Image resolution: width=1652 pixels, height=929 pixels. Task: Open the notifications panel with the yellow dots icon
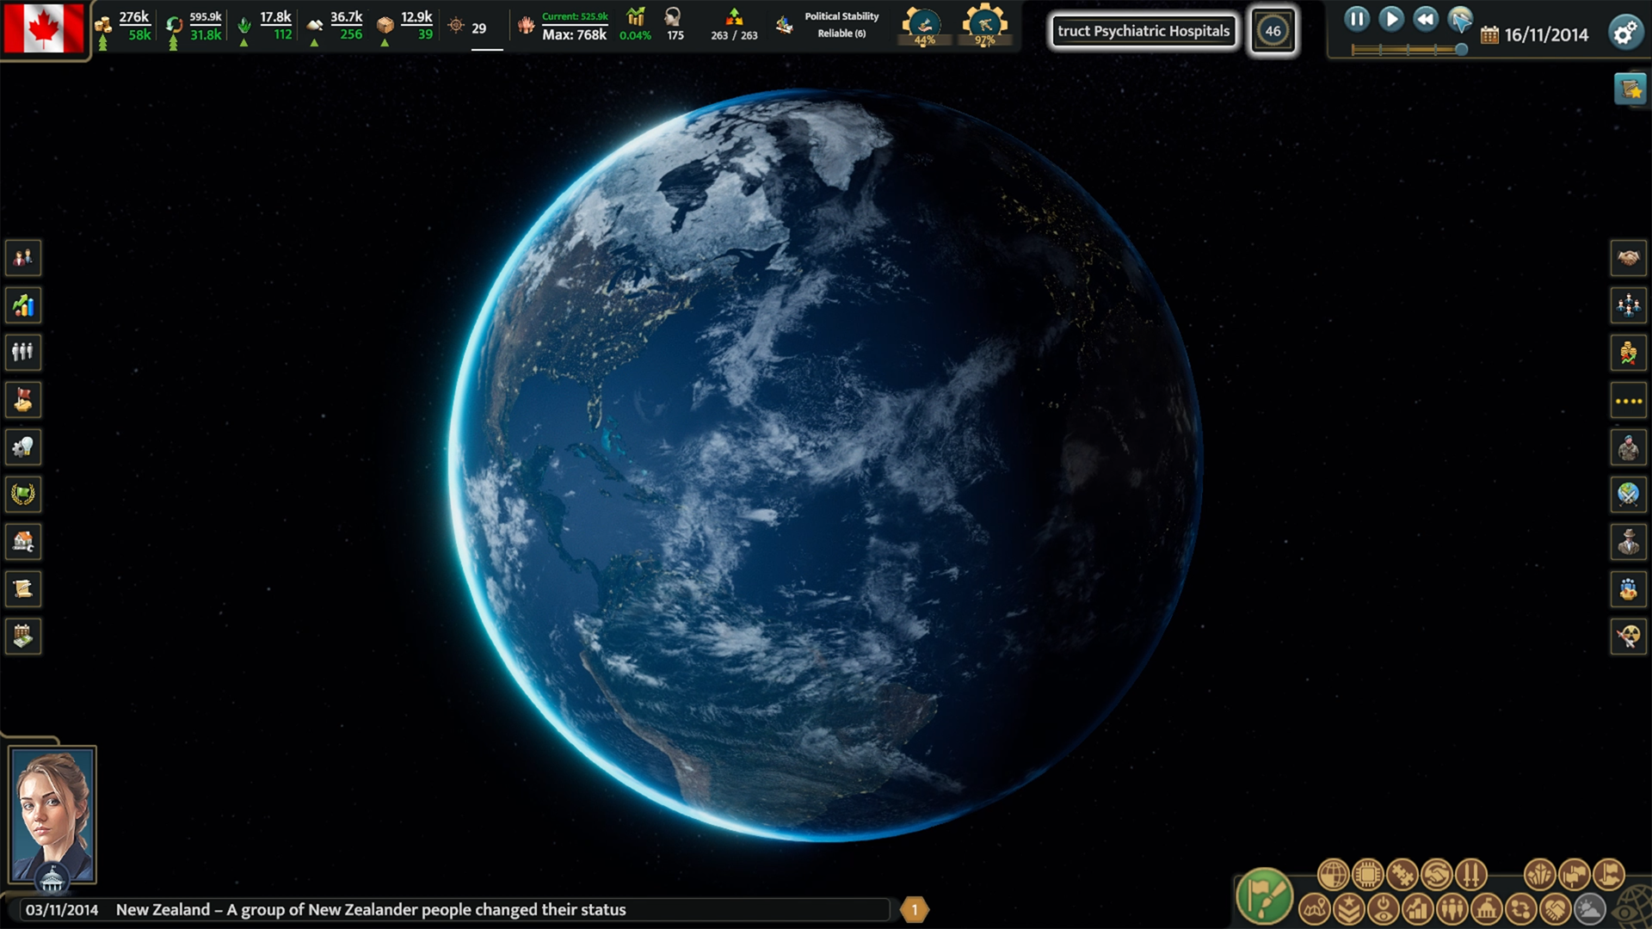pos(1627,400)
